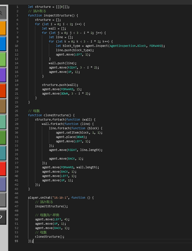Open the brown toolbox category tile
This screenshot has width=192, height=251.
coord(3,106)
